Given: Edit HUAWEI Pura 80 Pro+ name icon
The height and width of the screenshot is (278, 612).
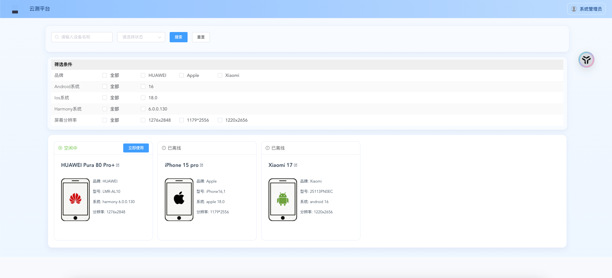Looking at the screenshot, I should pyautogui.click(x=118, y=165).
